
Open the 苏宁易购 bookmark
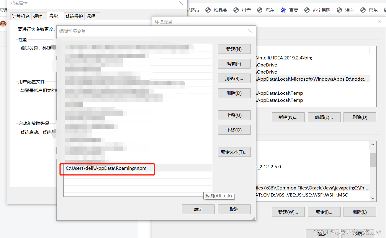point(321,10)
